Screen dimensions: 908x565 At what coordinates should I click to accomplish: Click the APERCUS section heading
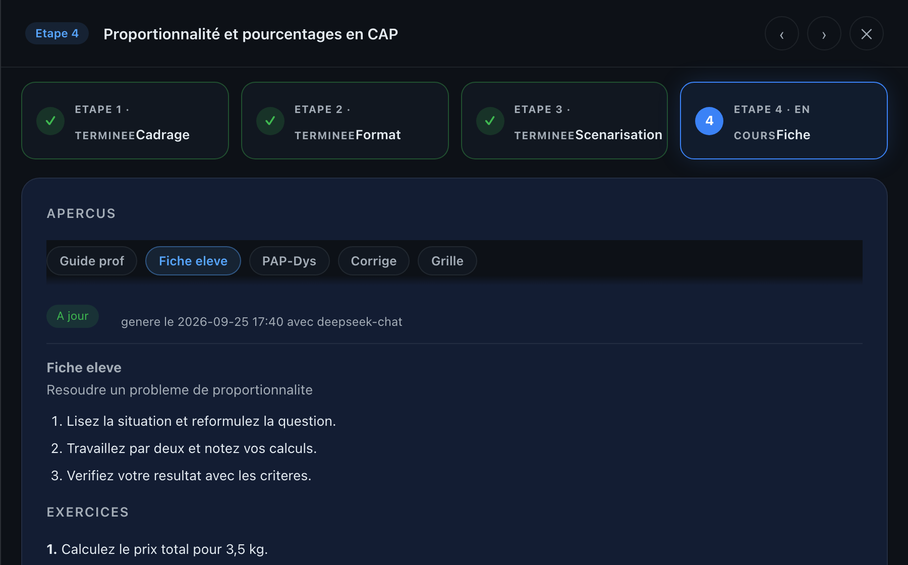(x=81, y=213)
